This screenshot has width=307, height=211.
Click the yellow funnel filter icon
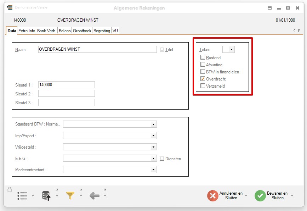point(70,195)
